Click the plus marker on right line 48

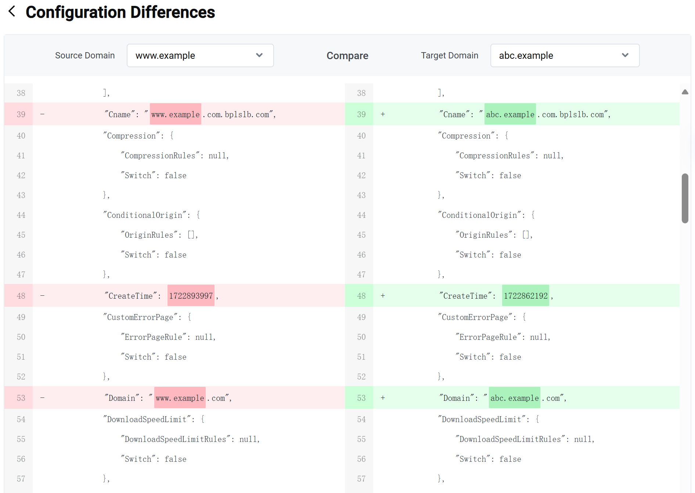tap(383, 296)
